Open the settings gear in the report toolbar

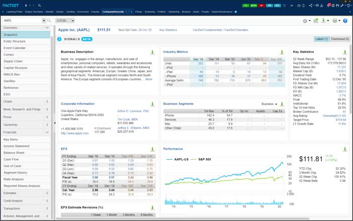click(305, 21)
